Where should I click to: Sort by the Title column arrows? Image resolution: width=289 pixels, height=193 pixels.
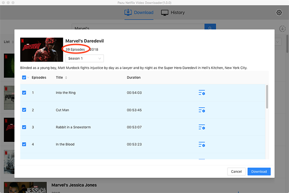click(x=66, y=78)
